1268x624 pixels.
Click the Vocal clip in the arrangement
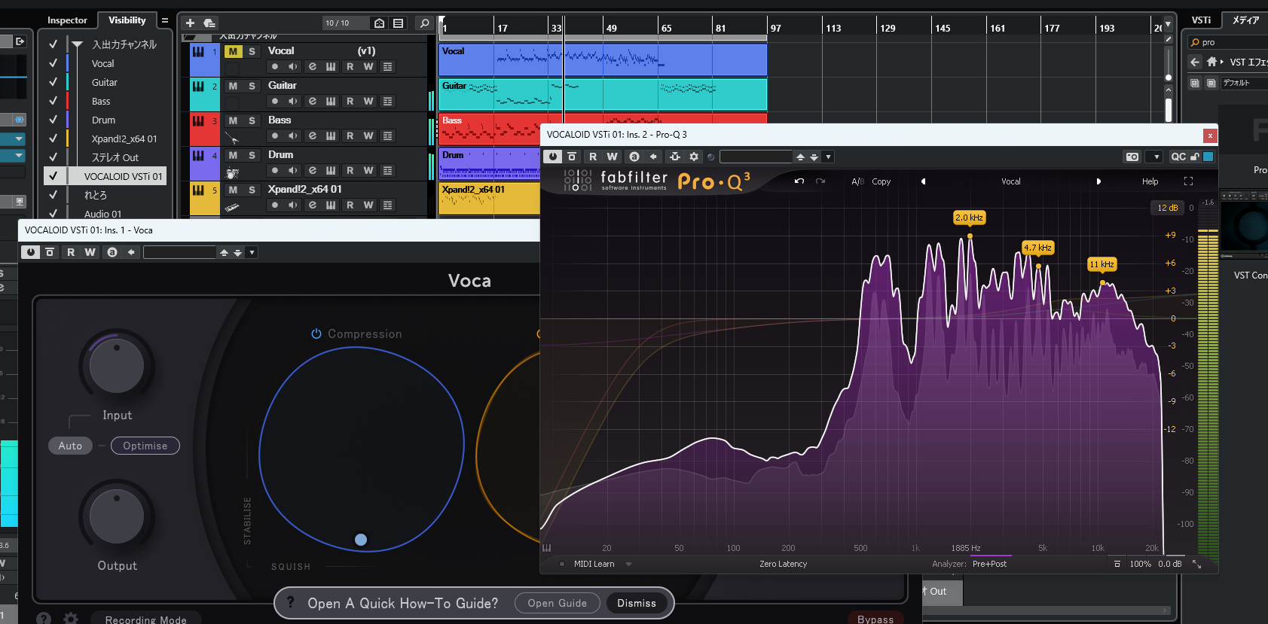[x=603, y=60]
